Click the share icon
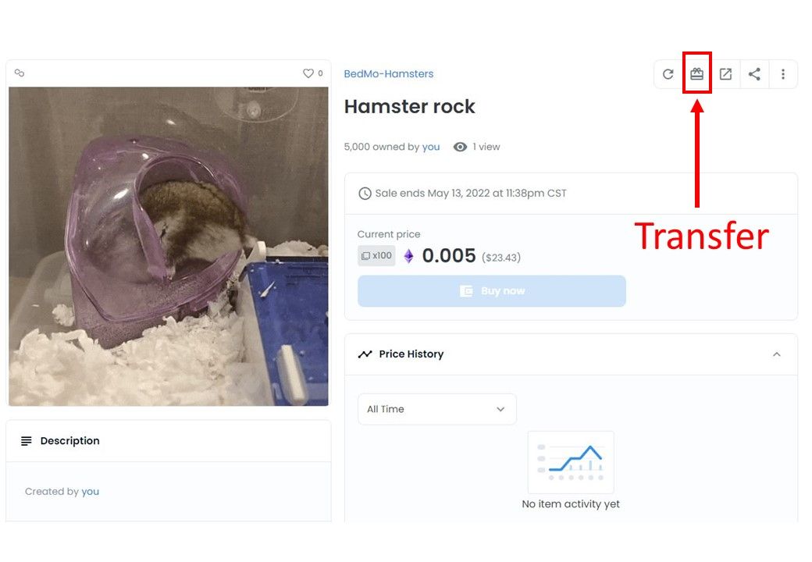This screenshot has height=562, width=812. click(754, 74)
